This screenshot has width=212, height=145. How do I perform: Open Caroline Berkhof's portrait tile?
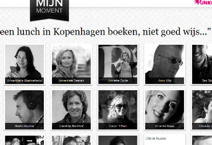pyautogui.click(x=71, y=110)
